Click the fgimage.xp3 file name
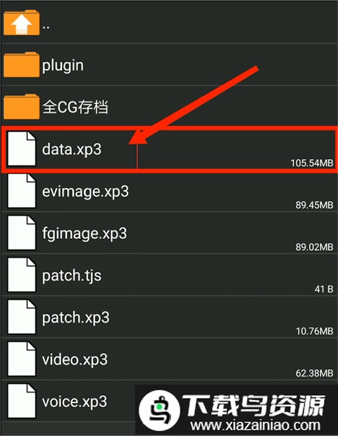Image resolution: width=338 pixels, height=436 pixels. point(84,234)
